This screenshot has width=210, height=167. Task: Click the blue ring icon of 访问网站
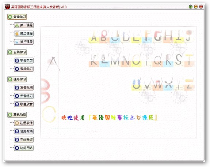17,148
